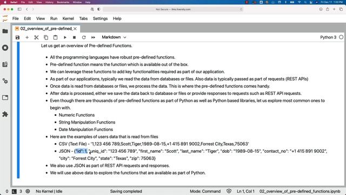Click the Numeric Functions bullet text
346x195 pixels.
click(x=77, y=115)
